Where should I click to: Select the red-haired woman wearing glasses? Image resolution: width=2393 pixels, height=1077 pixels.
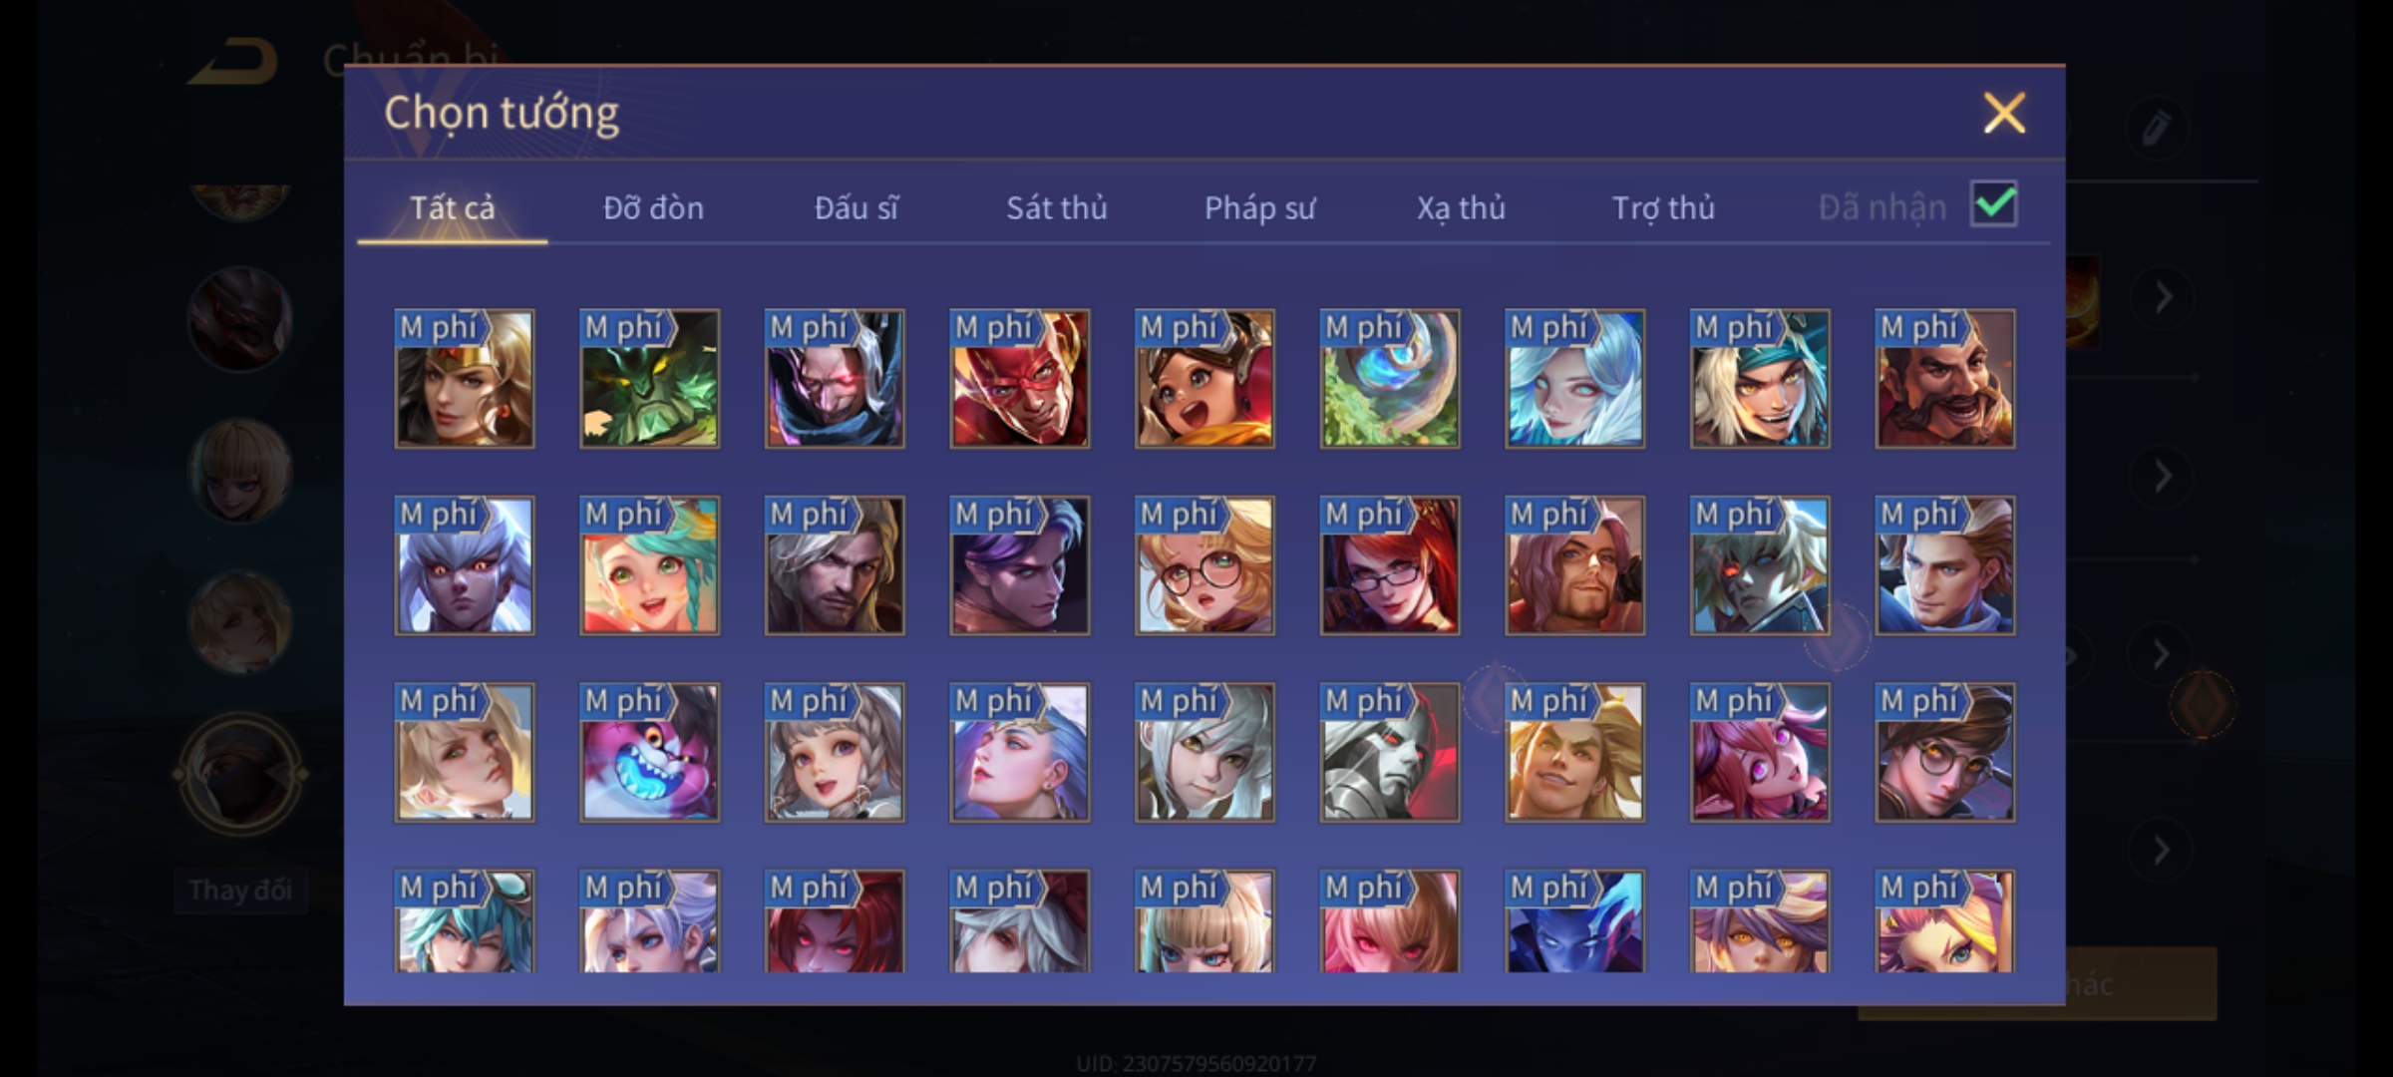tap(1390, 565)
